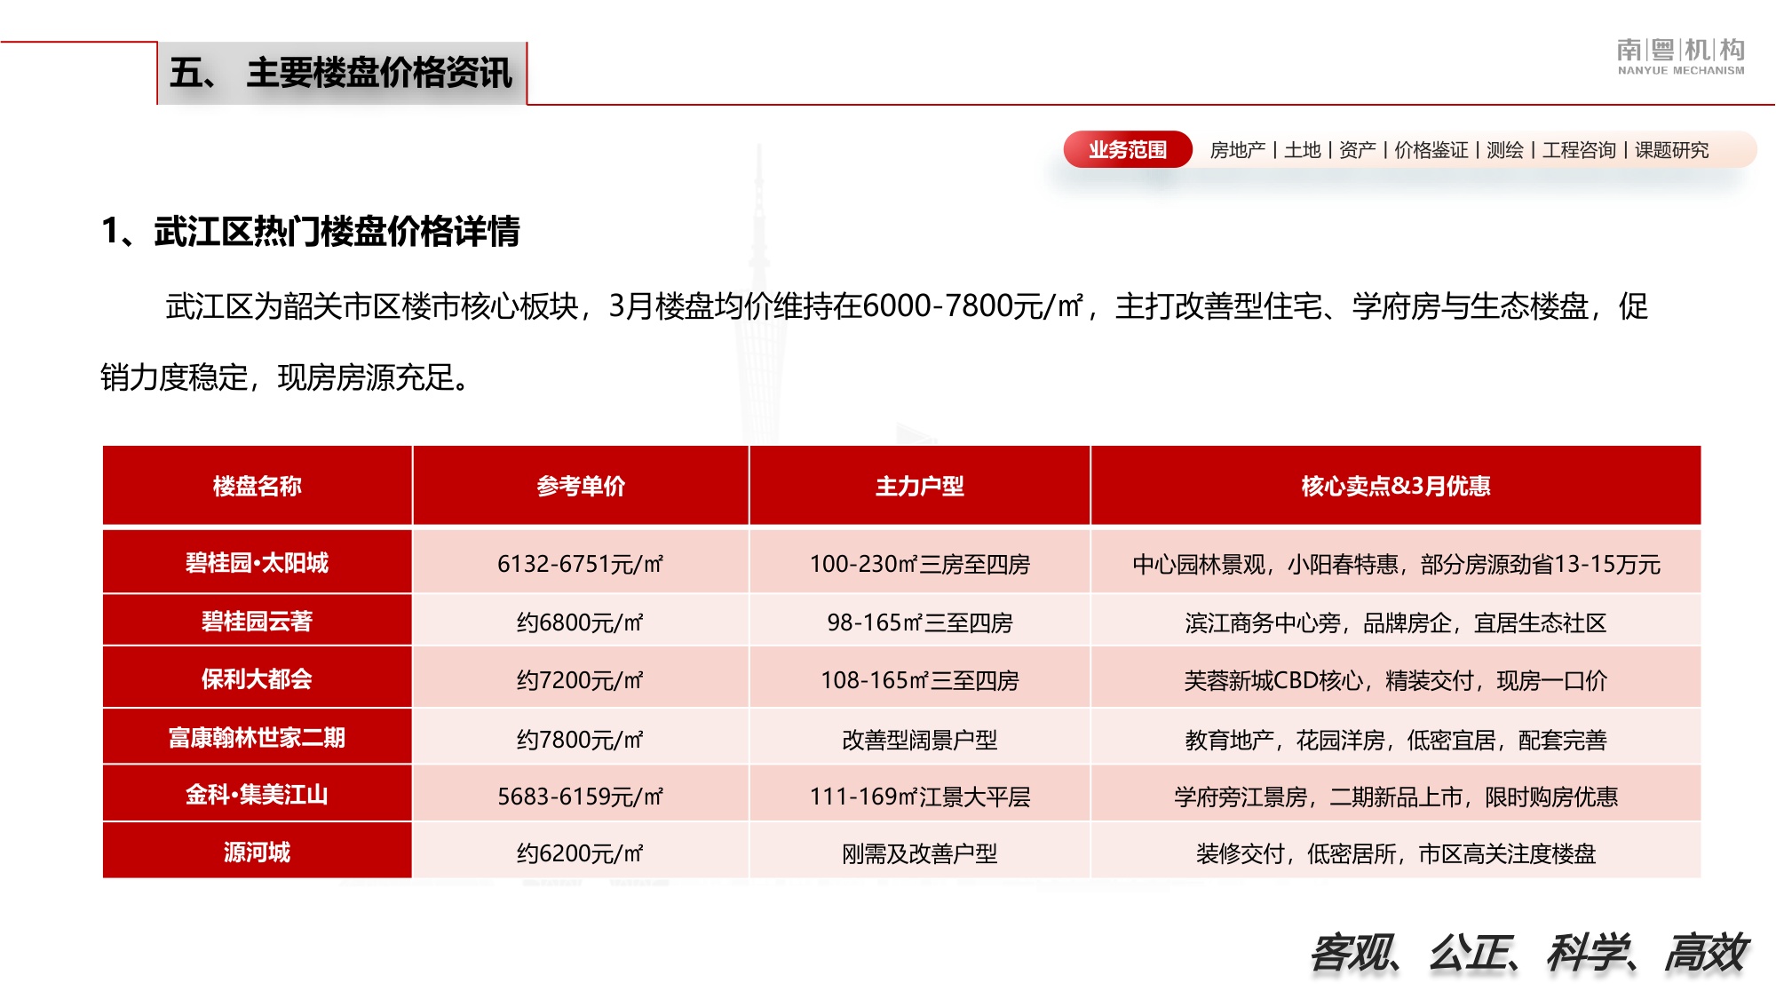
Task: Click the cell 100-230㎡三房至四房
Action: tap(920, 563)
